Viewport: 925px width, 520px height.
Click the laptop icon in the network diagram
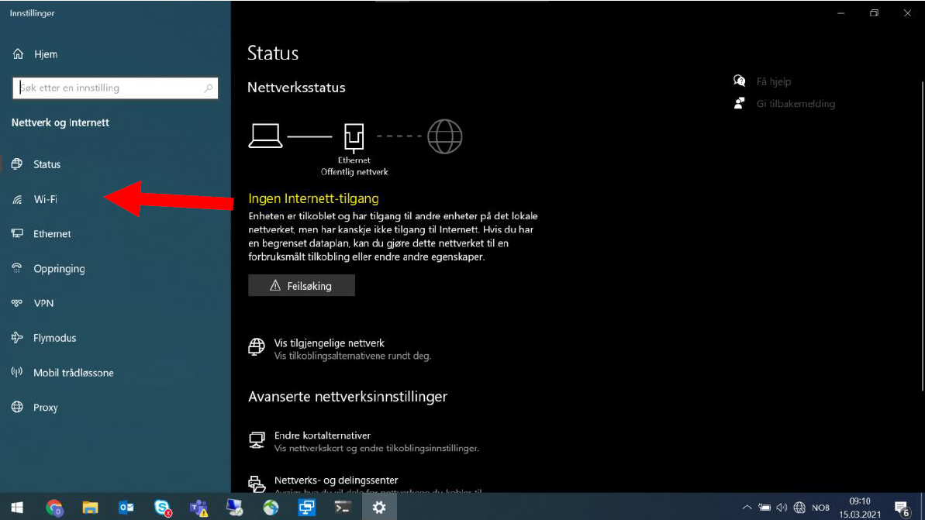tap(265, 136)
